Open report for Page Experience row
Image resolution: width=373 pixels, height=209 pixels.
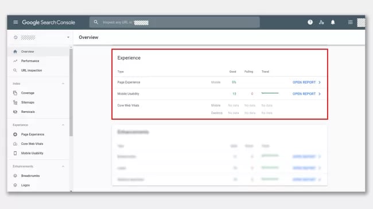coord(306,82)
